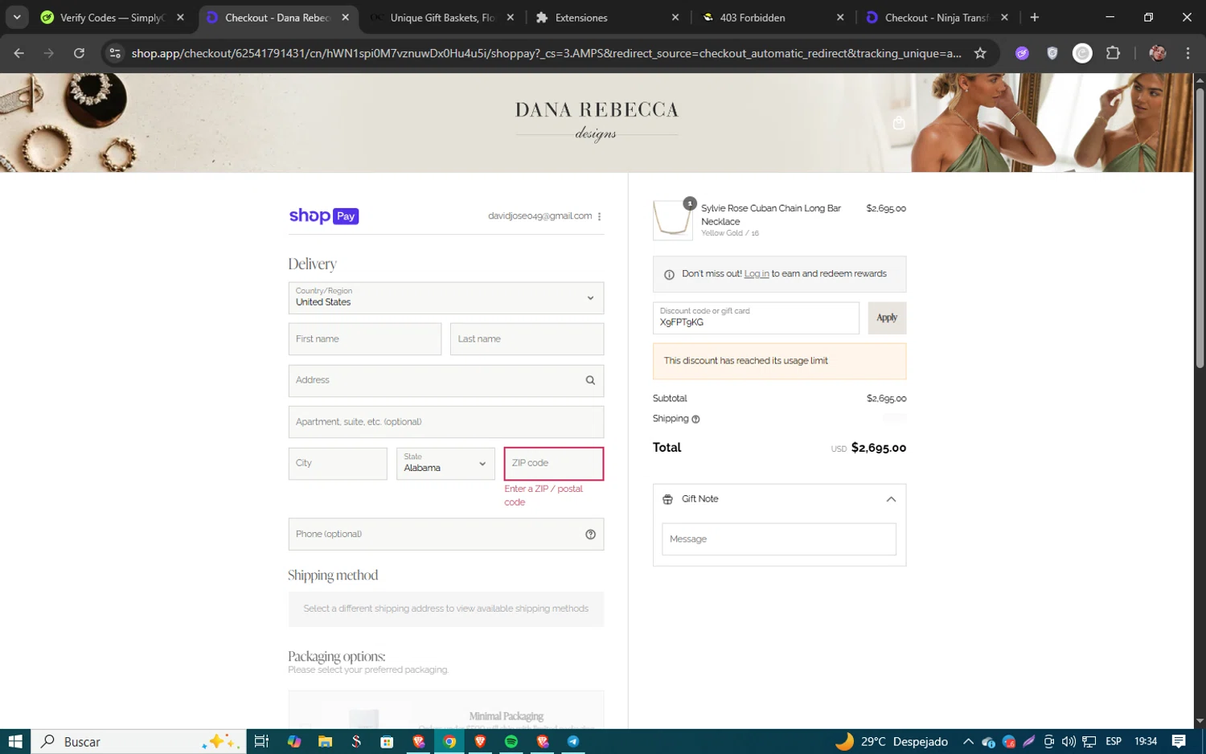This screenshot has height=754, width=1206.
Task: Click the Phone (optional) field
Action: point(446,535)
